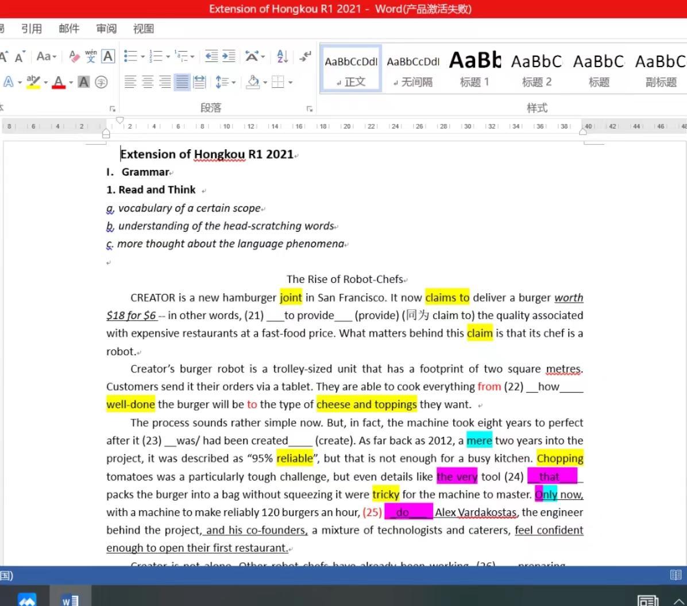Open the taskbar tray window icon
This screenshot has height=606, width=687.
tap(648, 601)
